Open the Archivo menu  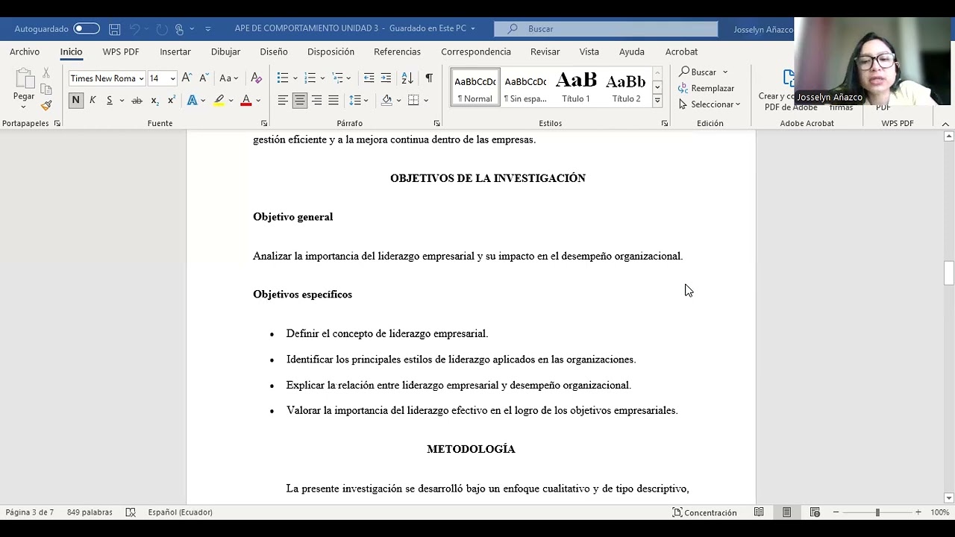click(x=25, y=51)
